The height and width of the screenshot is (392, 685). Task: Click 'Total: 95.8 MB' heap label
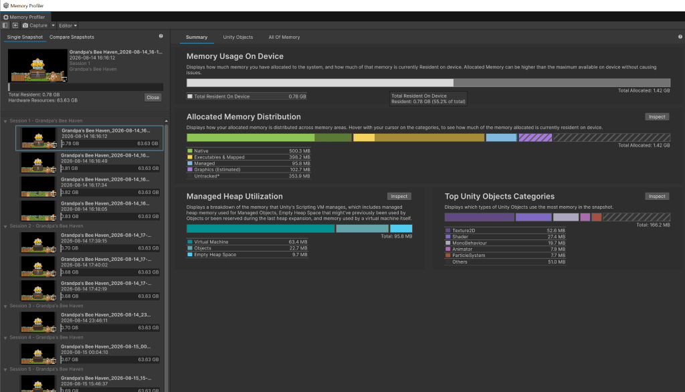(396, 236)
